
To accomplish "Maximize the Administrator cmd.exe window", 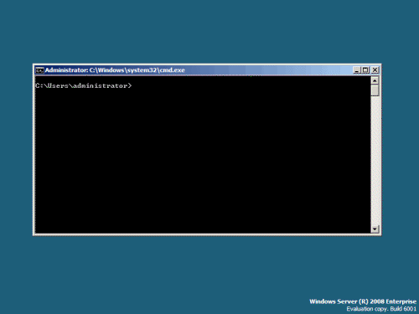I will click(x=365, y=70).
